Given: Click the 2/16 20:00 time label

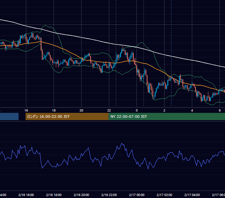Looking at the screenshot, I should tap(81, 195).
